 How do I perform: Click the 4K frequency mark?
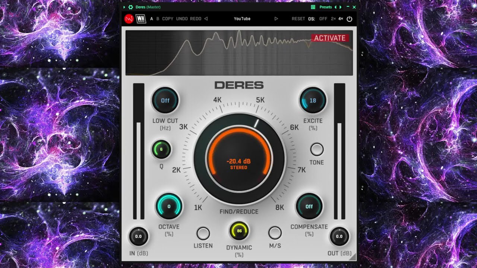coord(217,100)
